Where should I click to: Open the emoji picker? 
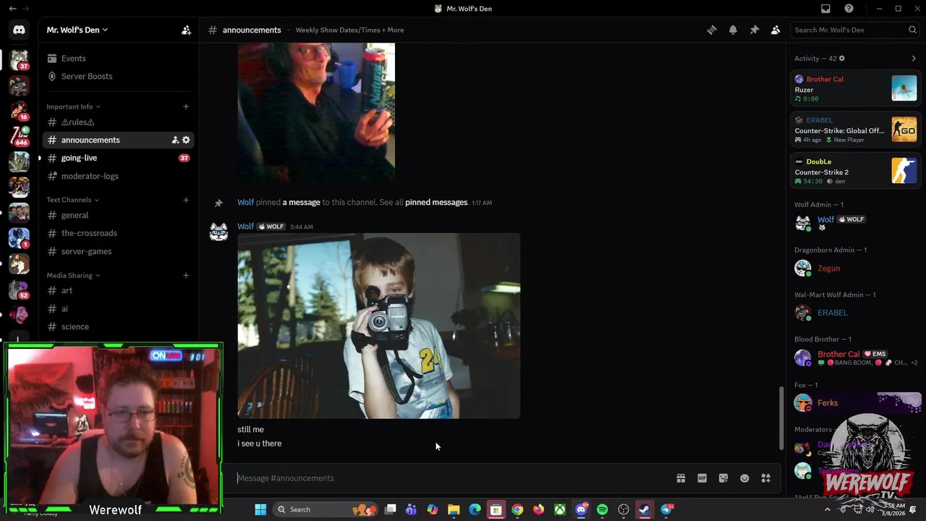(x=744, y=478)
